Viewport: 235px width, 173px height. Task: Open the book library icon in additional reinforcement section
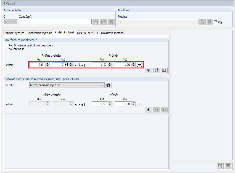[x=164, y=110]
